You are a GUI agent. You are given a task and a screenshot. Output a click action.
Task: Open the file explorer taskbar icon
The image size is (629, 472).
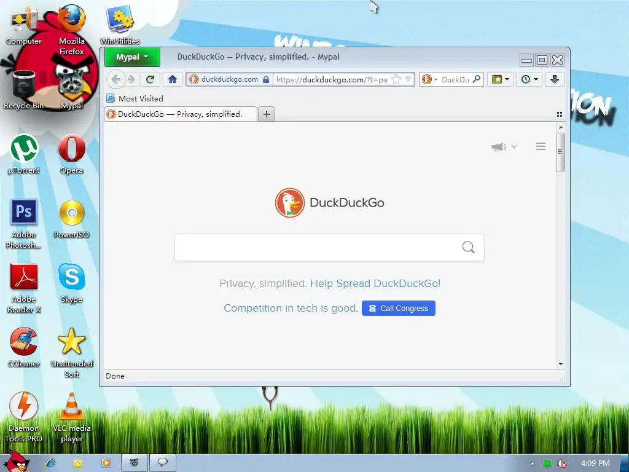78,463
